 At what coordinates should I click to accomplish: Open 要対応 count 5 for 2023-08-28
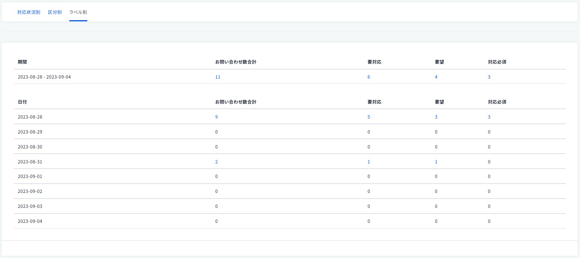(369, 117)
